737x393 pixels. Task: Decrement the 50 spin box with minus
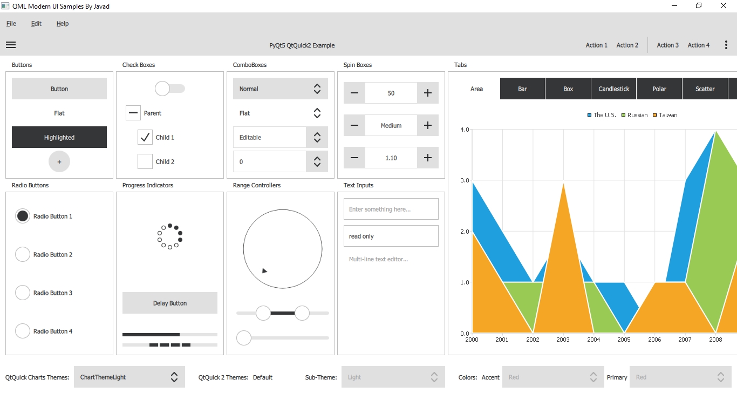coord(354,93)
